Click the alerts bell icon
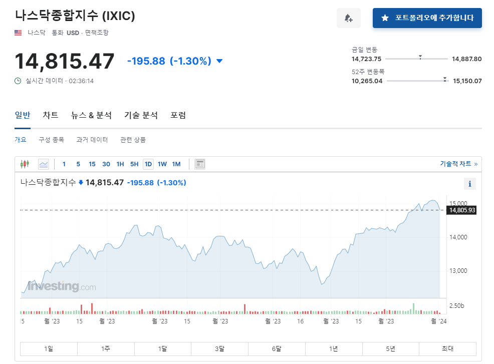 pos(348,18)
